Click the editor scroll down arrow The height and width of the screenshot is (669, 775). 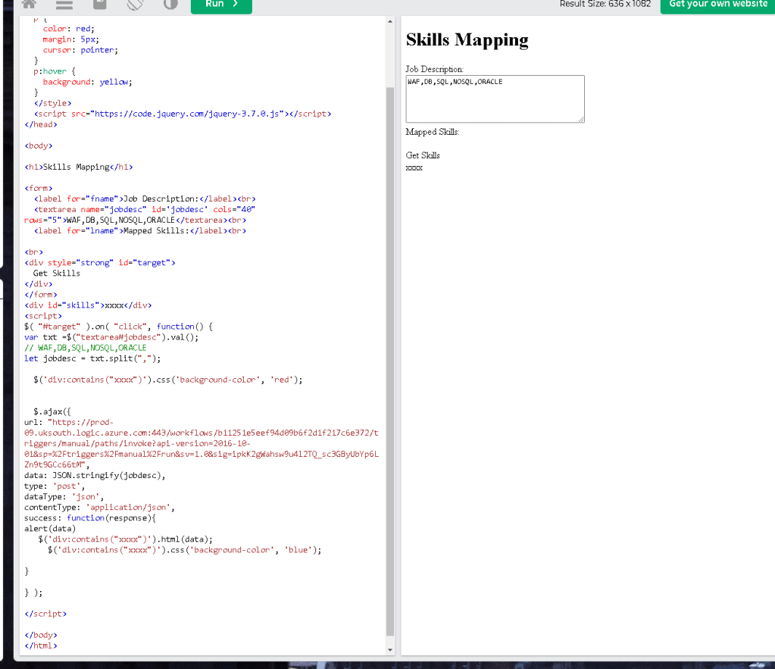(390, 650)
